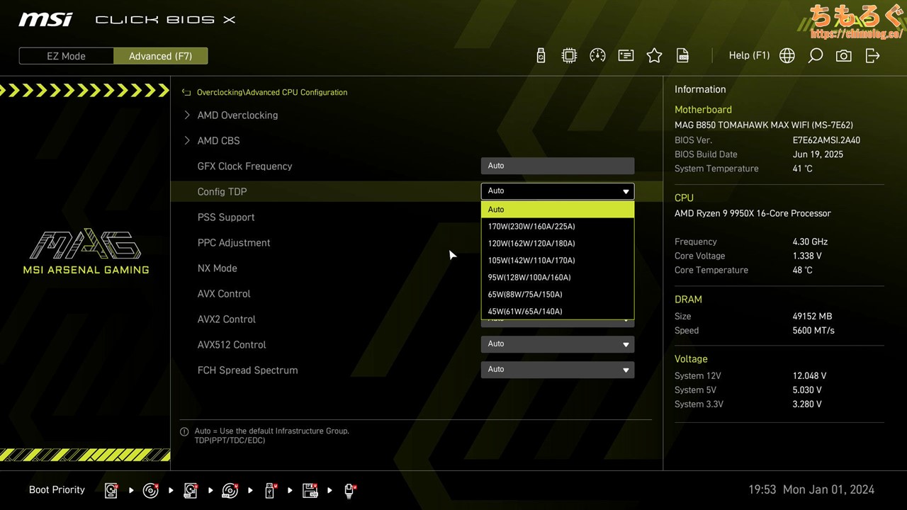This screenshot has width=907, height=510.
Task: Choose 65W(88W/75A/150A) TDP option
Action: [525, 295]
